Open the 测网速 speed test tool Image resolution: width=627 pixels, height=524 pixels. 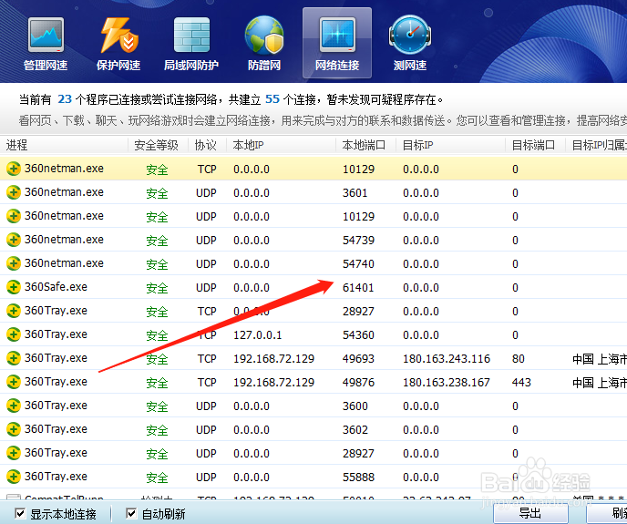pos(410,44)
